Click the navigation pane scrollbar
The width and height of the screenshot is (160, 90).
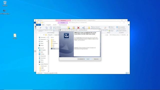pos(48,47)
